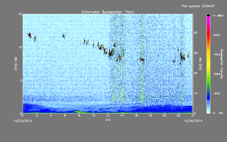Click the "10" km tick on left axis
227x142 pixels.
coord(20,47)
